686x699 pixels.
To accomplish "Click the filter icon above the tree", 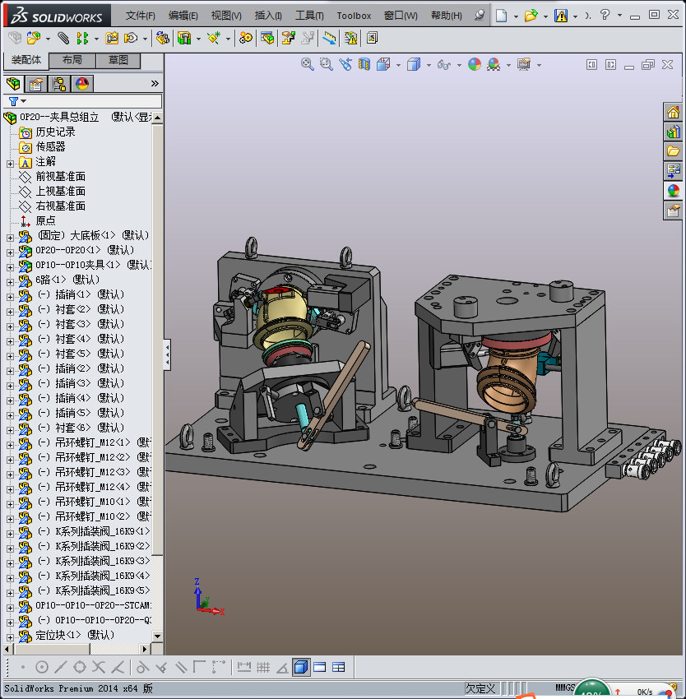I will click(x=13, y=101).
